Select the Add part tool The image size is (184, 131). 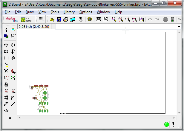[x=13, y=71]
